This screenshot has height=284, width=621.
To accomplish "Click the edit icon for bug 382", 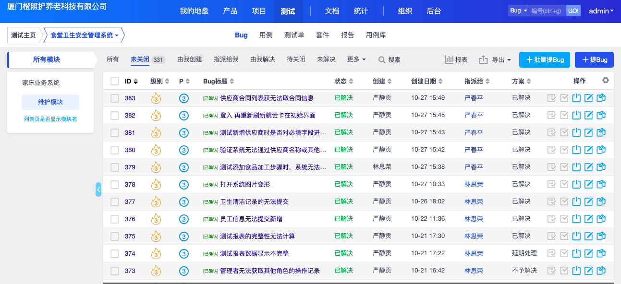I will [588, 116].
